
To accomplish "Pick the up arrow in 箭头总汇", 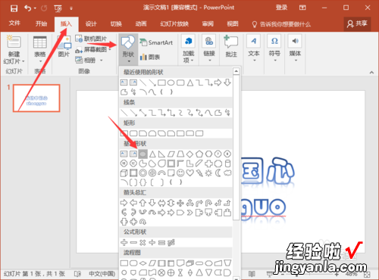I will click(x=143, y=203).
